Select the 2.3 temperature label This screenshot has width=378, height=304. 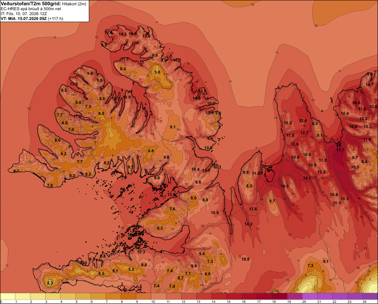(50, 283)
